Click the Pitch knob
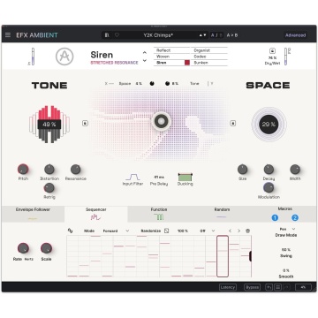Screen dimensions: 318x318 click(x=23, y=170)
